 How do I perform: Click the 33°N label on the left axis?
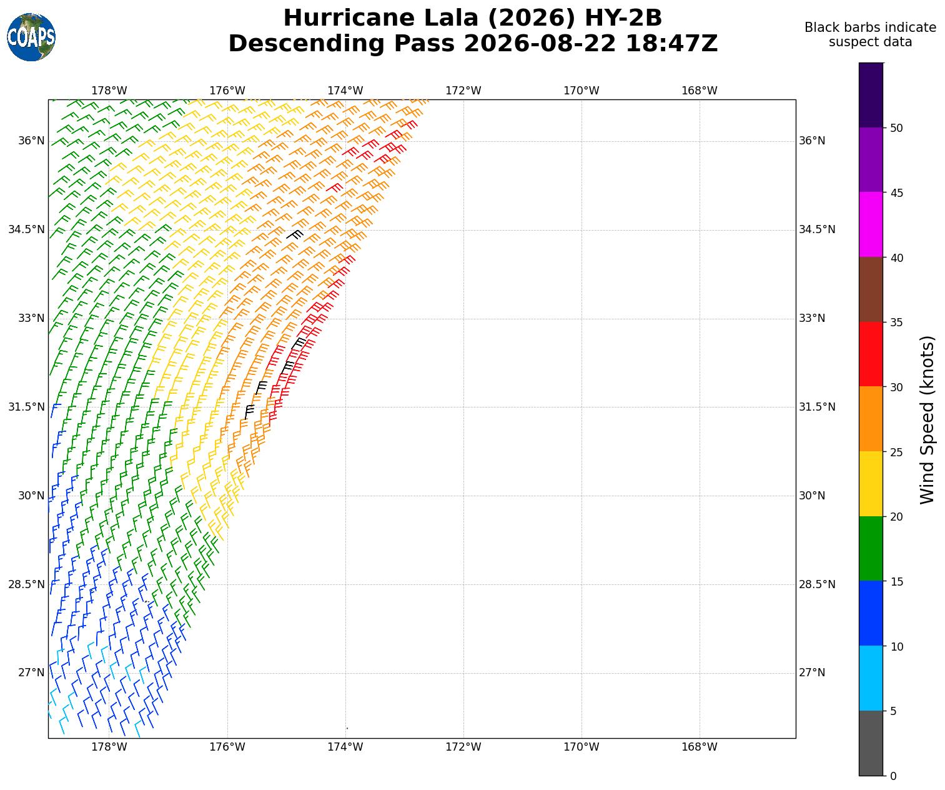31,318
